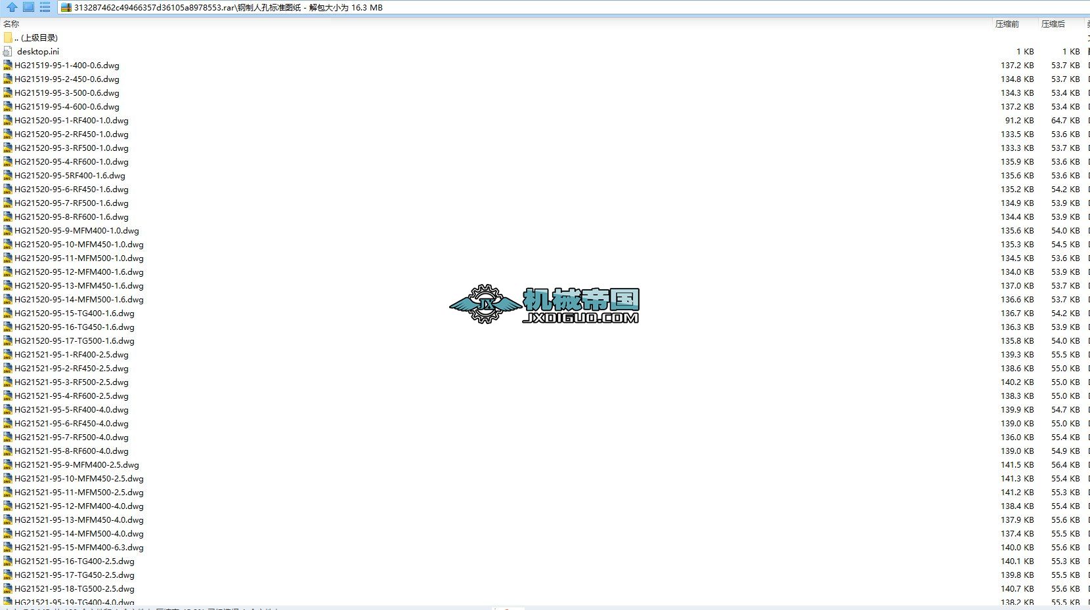The width and height of the screenshot is (1090, 610).
Task: Click the 140.7 KB original size value
Action: (x=1018, y=588)
